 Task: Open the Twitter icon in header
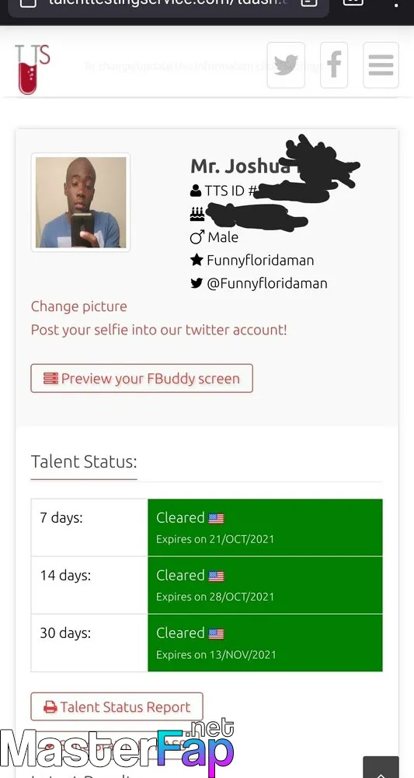[286, 65]
